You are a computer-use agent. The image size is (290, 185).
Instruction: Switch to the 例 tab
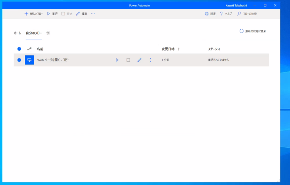point(48,33)
